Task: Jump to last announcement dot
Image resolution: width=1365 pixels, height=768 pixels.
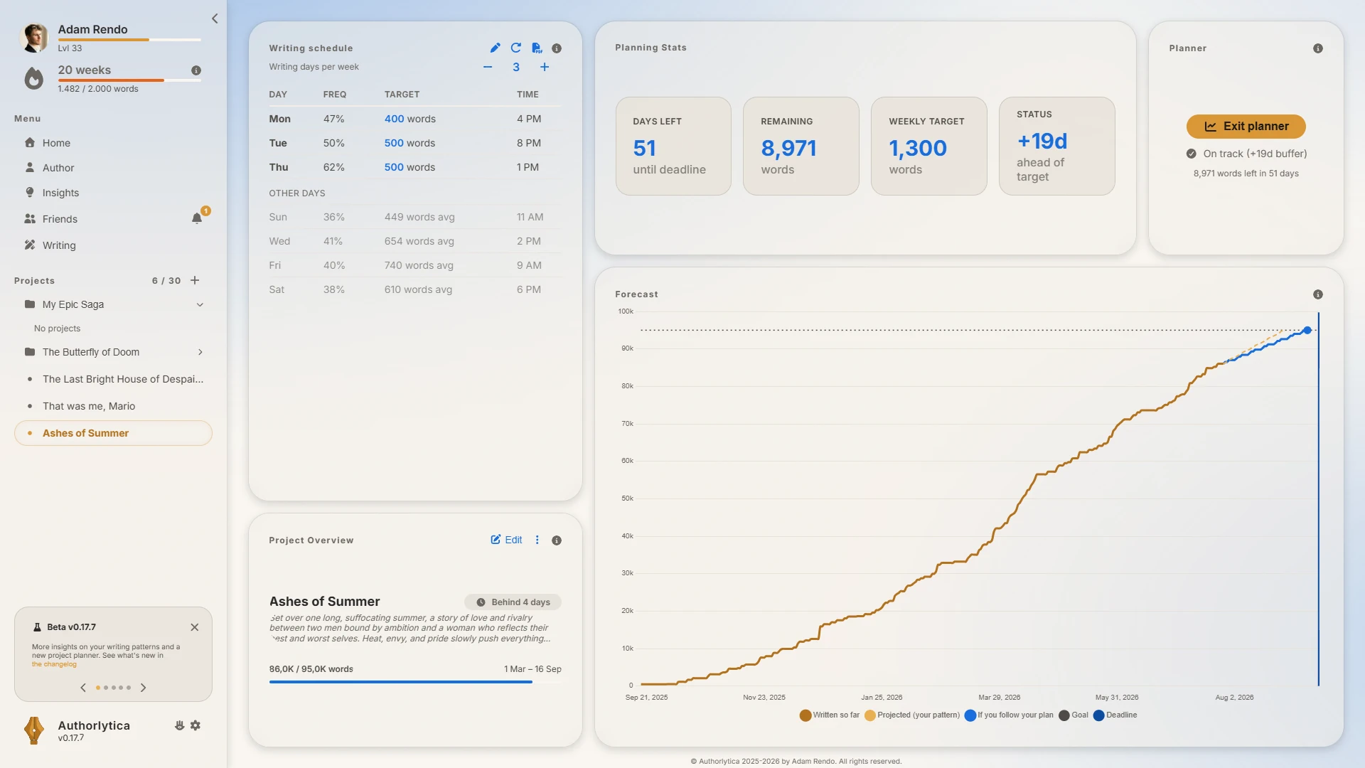Action: tap(129, 688)
